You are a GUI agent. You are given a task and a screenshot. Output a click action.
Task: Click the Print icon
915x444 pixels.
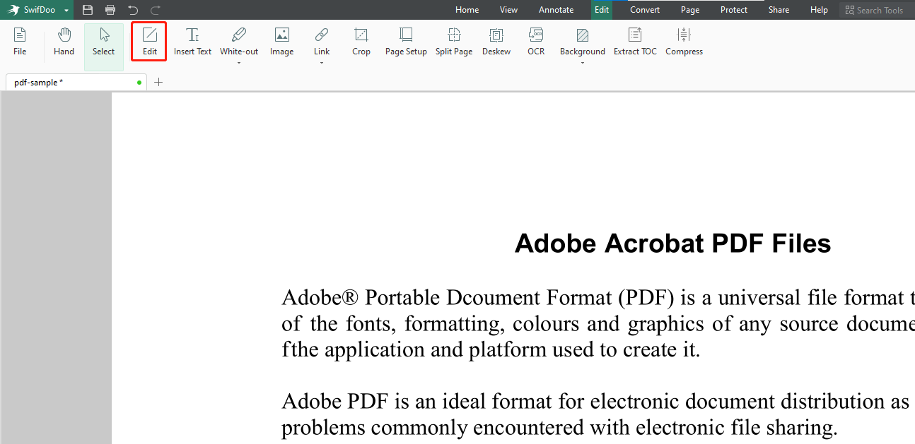point(110,10)
